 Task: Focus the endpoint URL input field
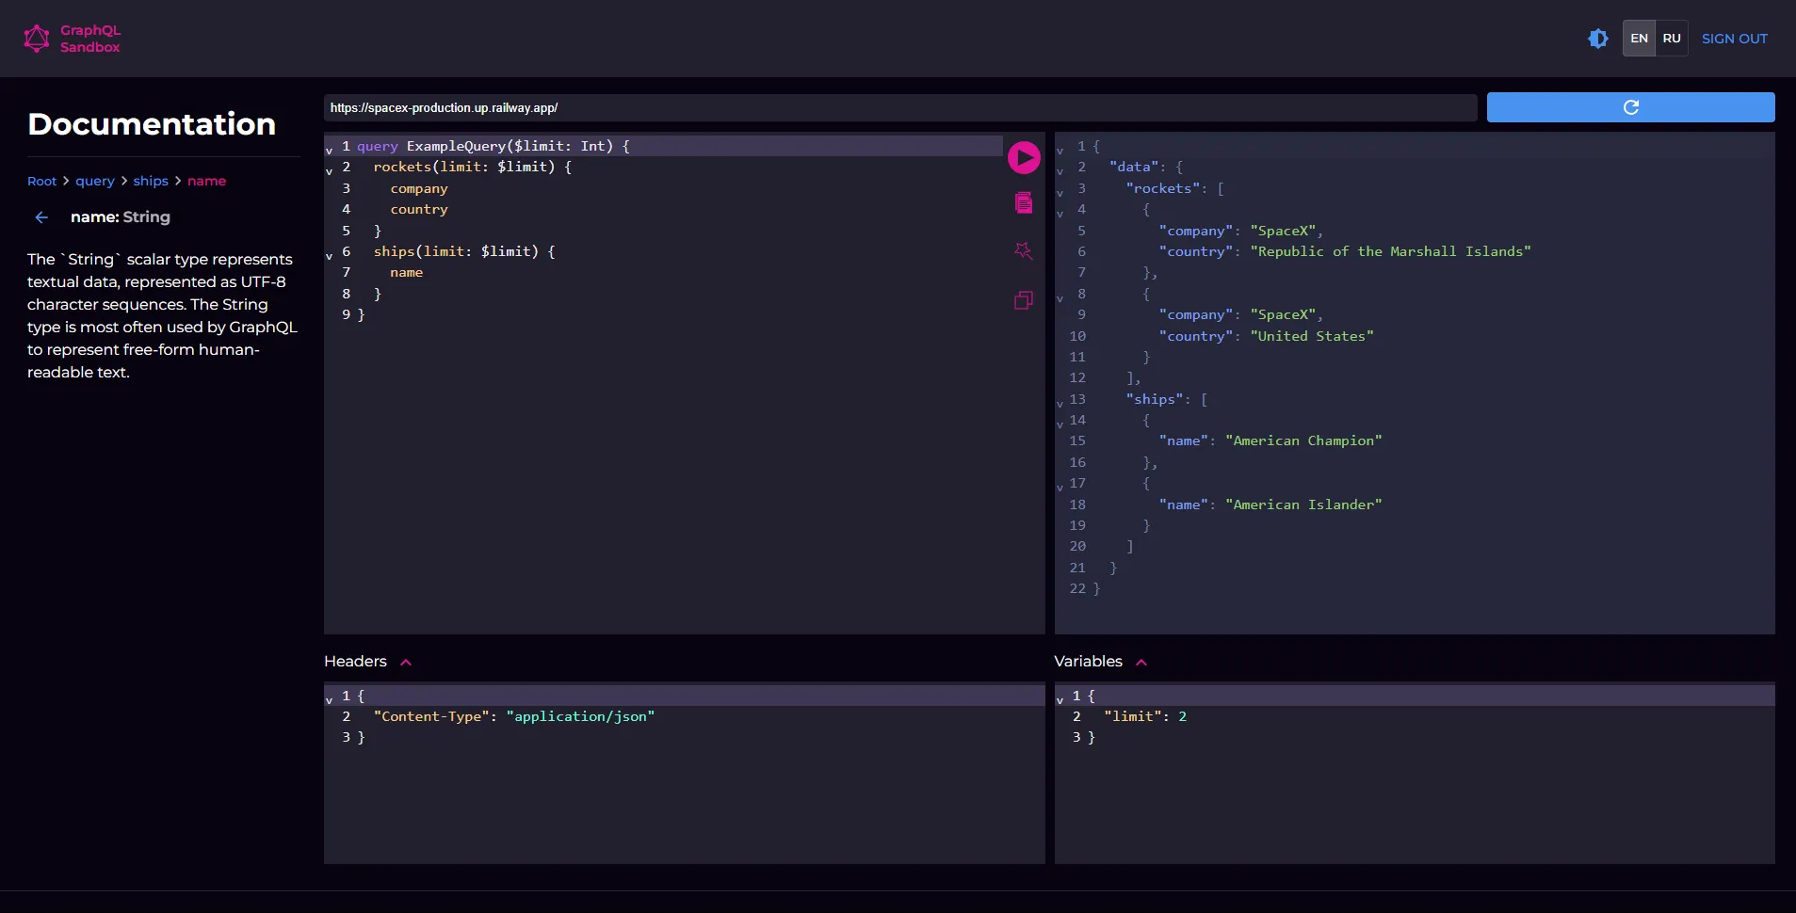900,107
